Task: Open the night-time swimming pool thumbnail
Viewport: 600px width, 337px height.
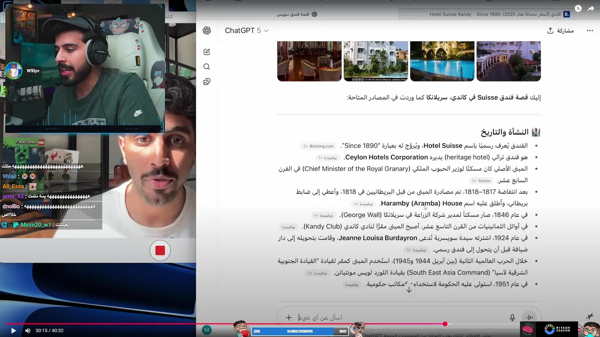Action: click(x=442, y=61)
